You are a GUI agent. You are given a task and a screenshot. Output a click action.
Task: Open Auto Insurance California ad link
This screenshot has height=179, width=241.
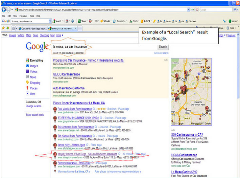click(69, 88)
